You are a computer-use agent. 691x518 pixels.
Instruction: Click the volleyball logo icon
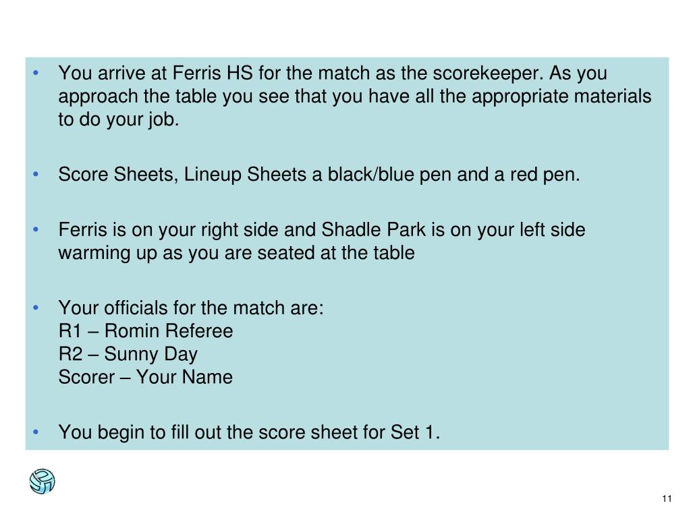[x=42, y=481]
